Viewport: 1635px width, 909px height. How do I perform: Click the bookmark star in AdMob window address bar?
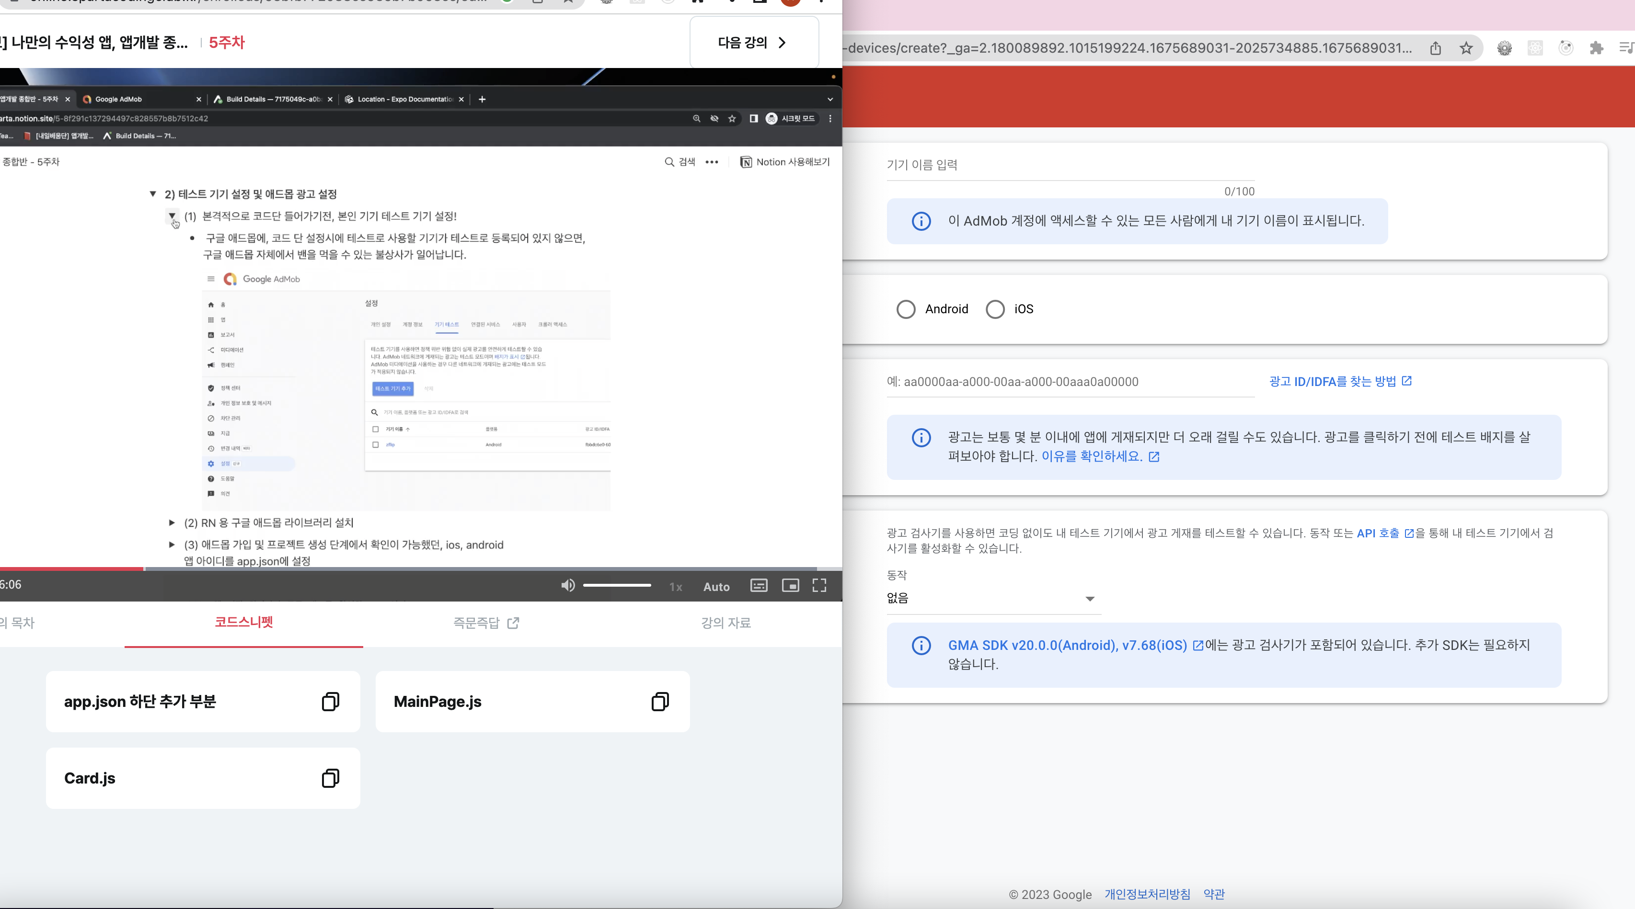pyautogui.click(x=1465, y=48)
